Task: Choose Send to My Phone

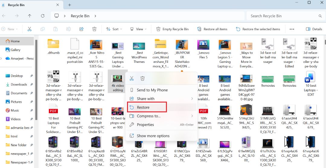Action: tap(161, 90)
